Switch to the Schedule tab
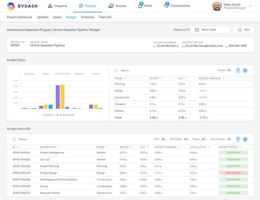The height and width of the screenshot is (200, 260). [x=87, y=17]
